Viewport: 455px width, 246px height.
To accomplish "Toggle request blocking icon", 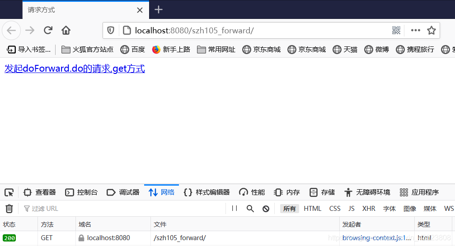I will (266, 209).
